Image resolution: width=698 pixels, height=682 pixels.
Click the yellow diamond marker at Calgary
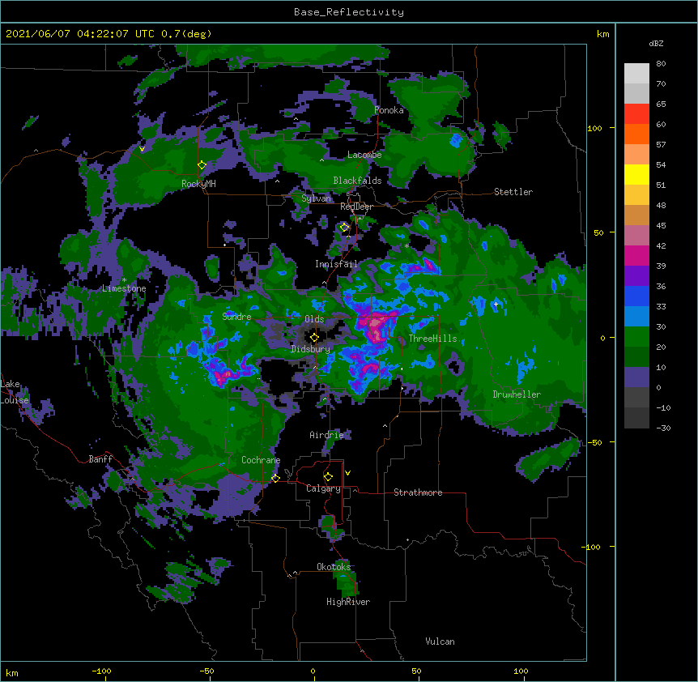coord(328,477)
